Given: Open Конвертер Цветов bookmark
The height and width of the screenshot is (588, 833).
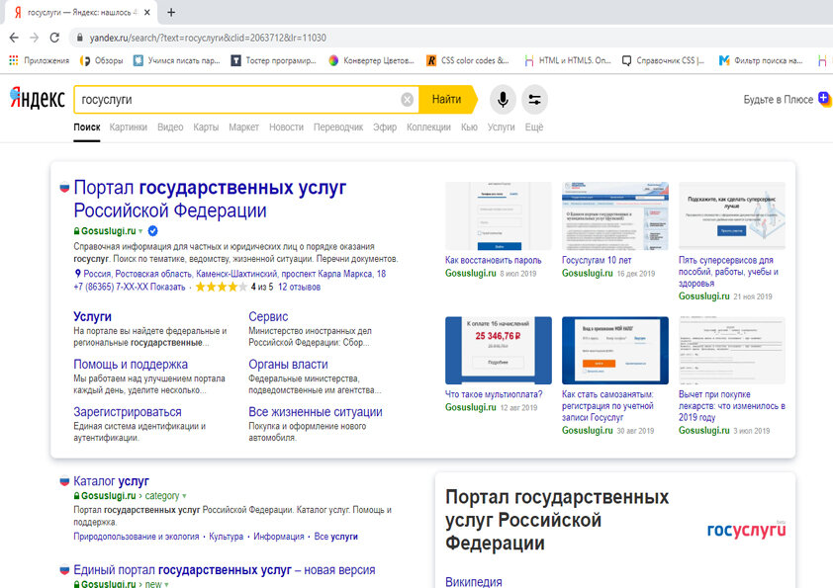Looking at the screenshot, I should point(371,60).
